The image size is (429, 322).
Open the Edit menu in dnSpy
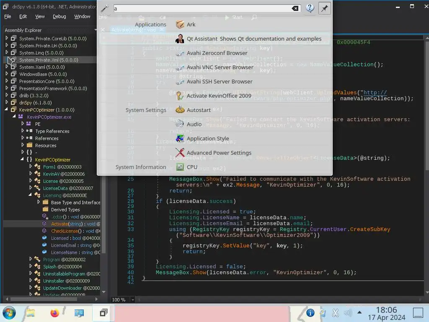pos(23,16)
